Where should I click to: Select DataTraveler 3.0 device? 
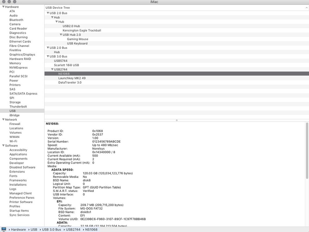[70, 82]
